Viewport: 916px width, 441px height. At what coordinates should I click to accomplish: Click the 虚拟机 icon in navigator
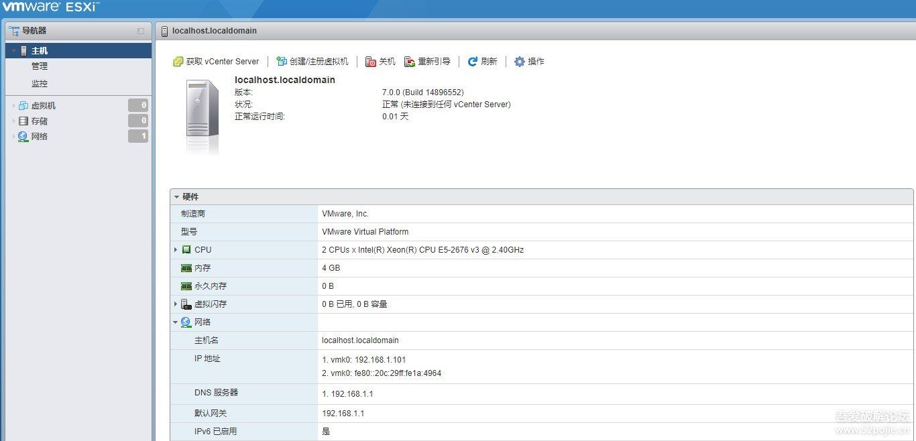tap(23, 106)
